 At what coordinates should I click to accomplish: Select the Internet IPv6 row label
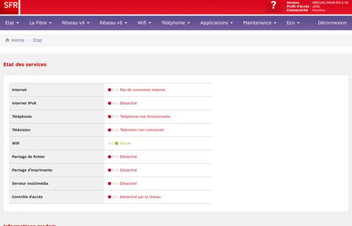click(24, 103)
